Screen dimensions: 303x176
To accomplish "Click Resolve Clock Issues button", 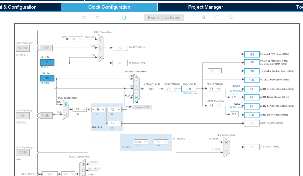I will (164, 17).
